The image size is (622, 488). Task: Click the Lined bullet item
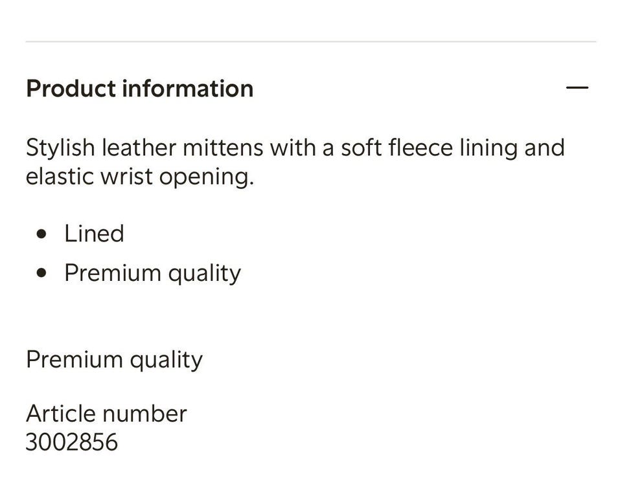pyautogui.click(x=95, y=233)
